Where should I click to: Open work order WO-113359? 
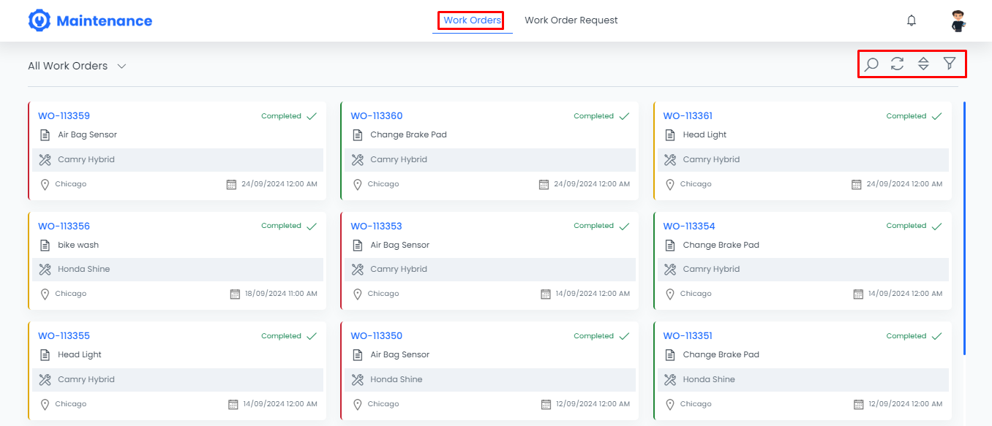click(x=64, y=115)
